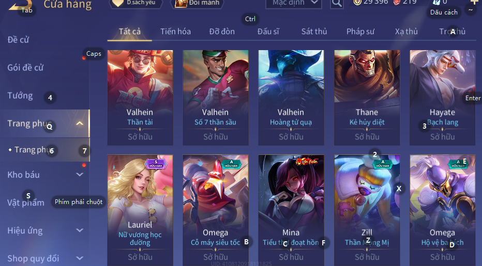This screenshot has height=266, width=482.
Task: Open the search magnifier icon
Action: pyautogui.click(x=337, y=4)
